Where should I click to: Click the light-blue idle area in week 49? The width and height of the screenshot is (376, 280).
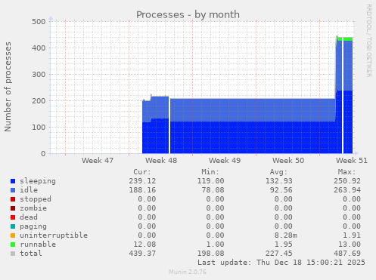tap(225, 110)
